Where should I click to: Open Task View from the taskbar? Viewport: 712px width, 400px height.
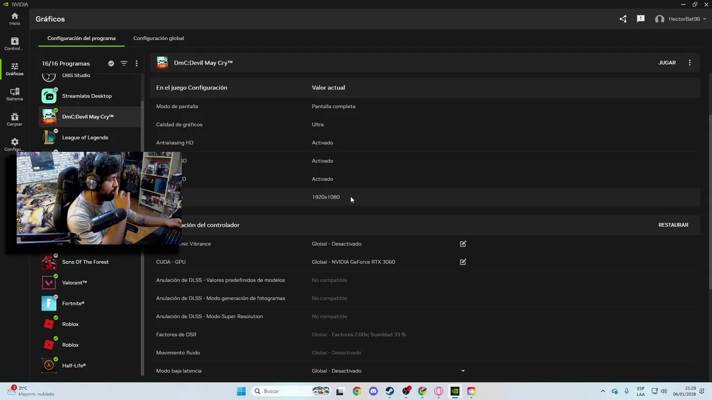click(340, 391)
